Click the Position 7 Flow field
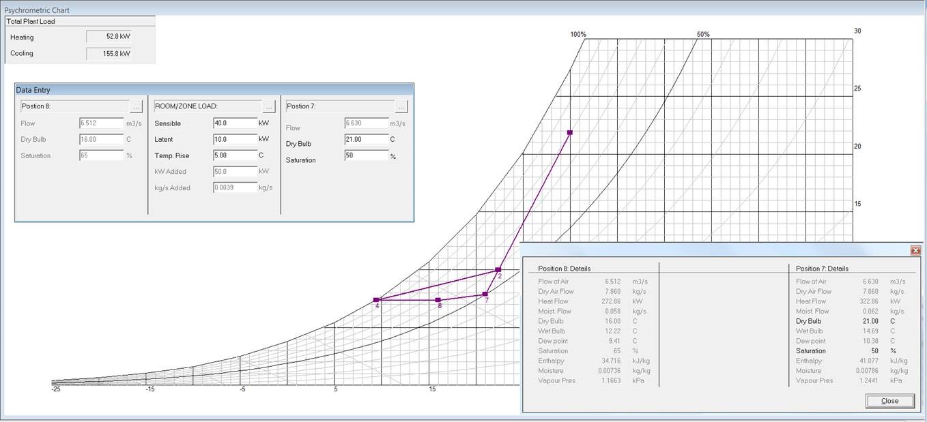Viewport: 927px width, 422px height. tap(367, 123)
